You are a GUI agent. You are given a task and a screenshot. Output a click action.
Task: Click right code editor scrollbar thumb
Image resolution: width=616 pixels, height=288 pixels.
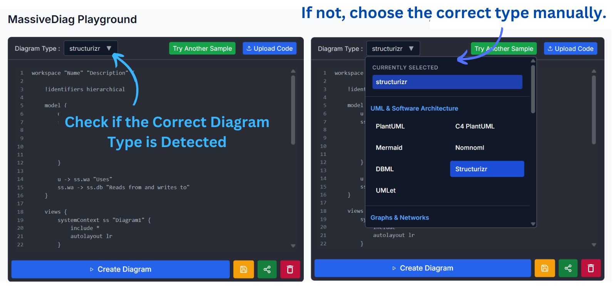tap(594, 110)
